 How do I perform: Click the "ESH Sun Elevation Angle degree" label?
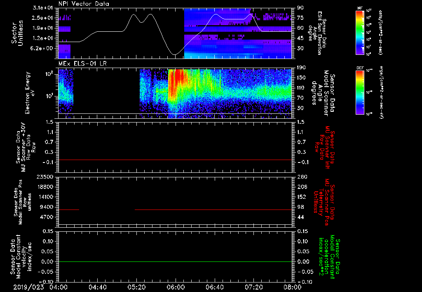click(318, 33)
